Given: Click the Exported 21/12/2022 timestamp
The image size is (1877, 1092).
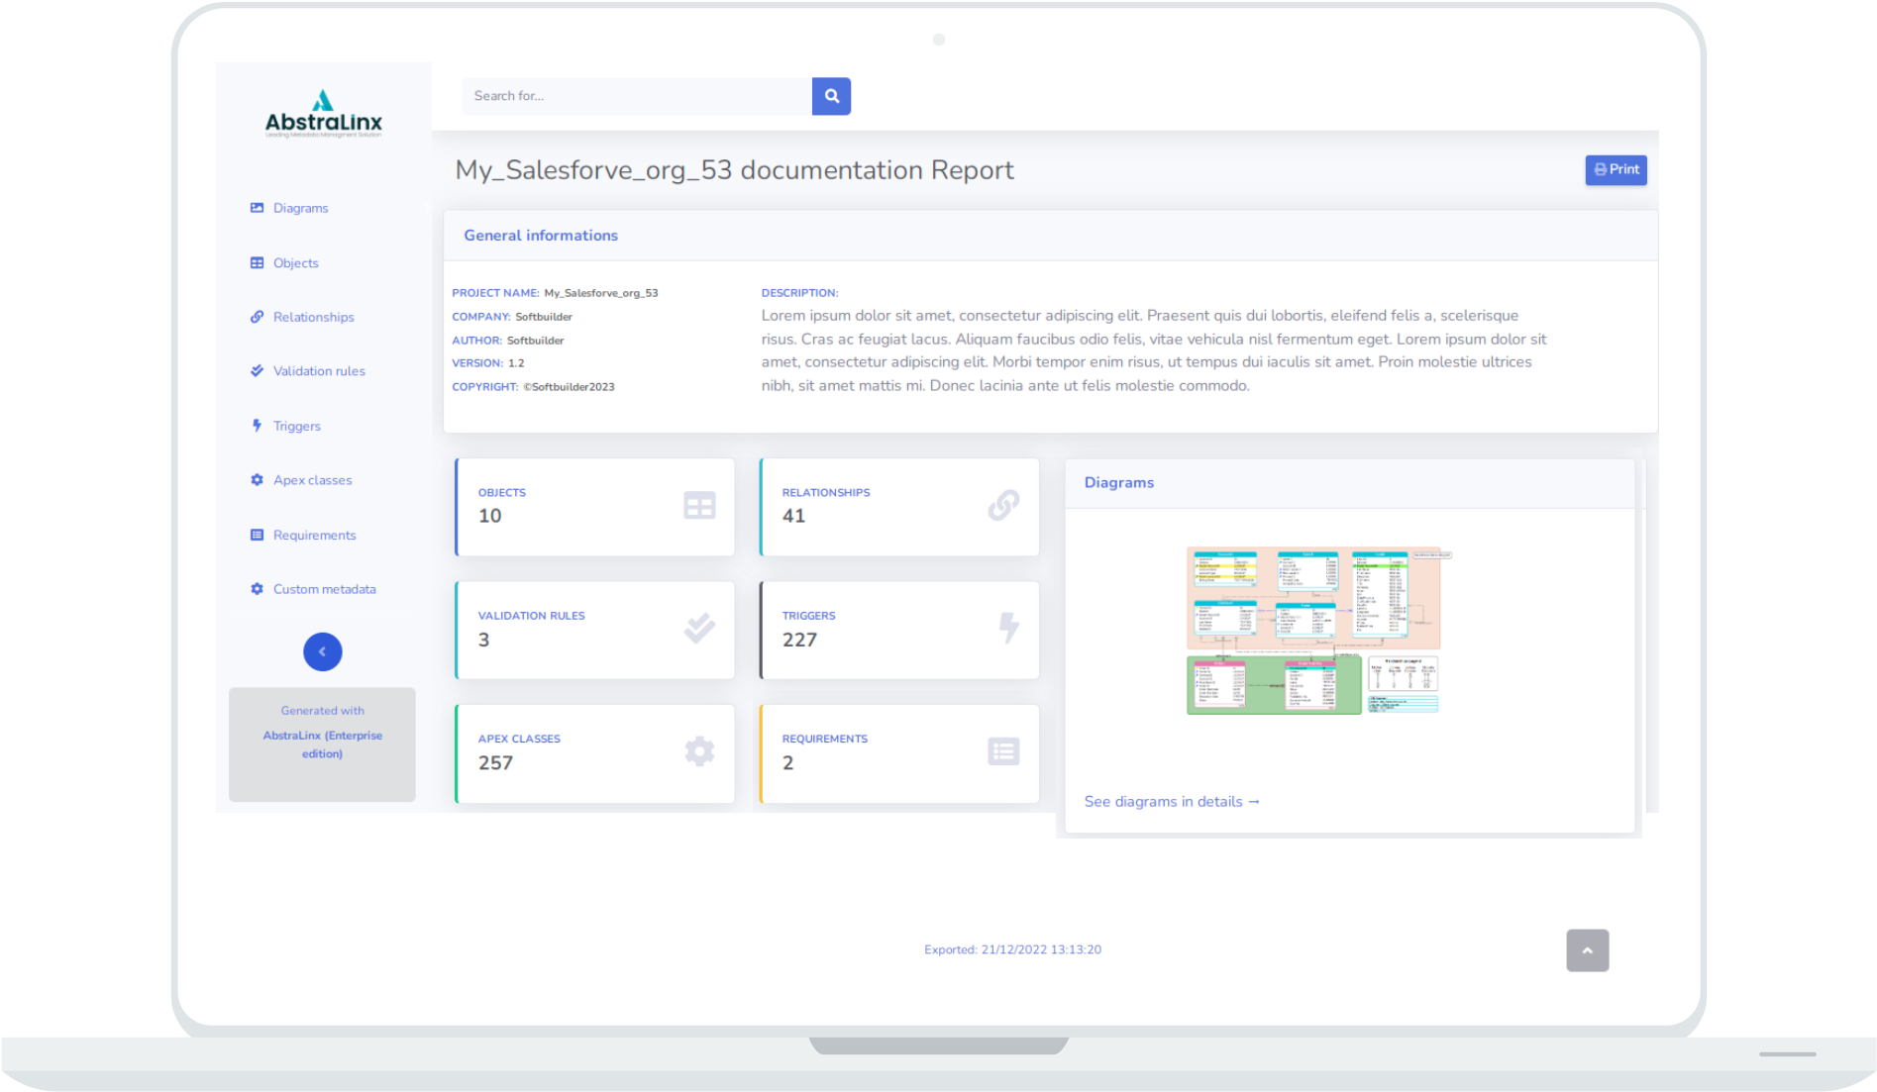Looking at the screenshot, I should click(1012, 949).
